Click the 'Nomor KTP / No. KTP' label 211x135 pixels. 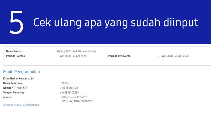(x=15, y=88)
